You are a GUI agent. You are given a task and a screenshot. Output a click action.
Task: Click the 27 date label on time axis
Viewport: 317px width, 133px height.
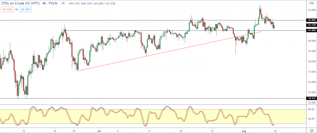pos(212,131)
